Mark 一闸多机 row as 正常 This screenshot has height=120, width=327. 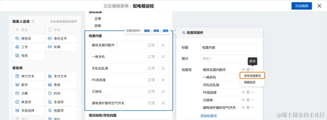pyautogui.click(x=151, y=57)
